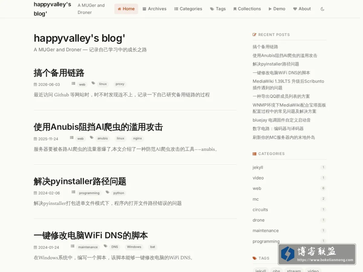Select DNS tag pill
The height and width of the screenshot is (272, 363).
pos(115,247)
